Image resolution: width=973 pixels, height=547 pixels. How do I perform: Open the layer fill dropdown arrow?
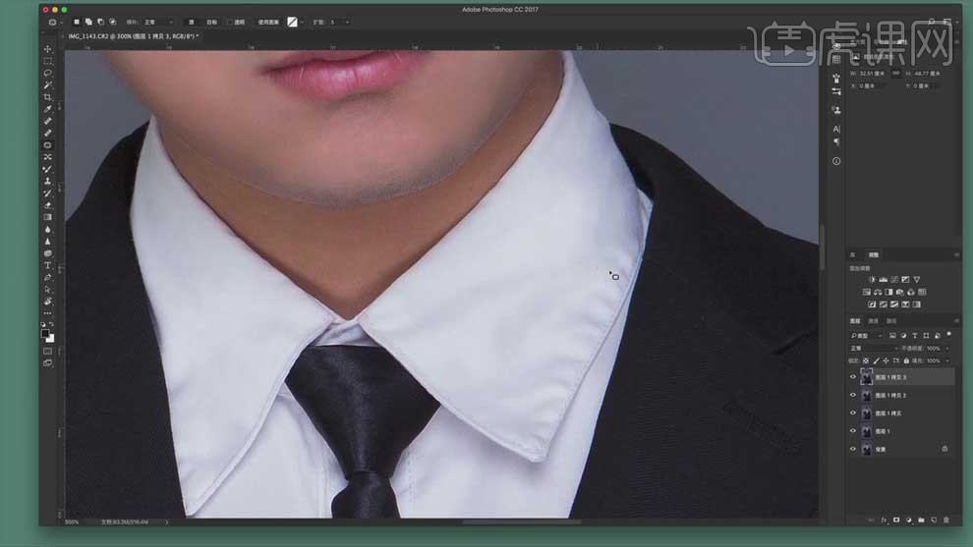click(947, 361)
